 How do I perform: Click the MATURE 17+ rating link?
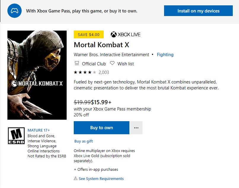click(39, 130)
